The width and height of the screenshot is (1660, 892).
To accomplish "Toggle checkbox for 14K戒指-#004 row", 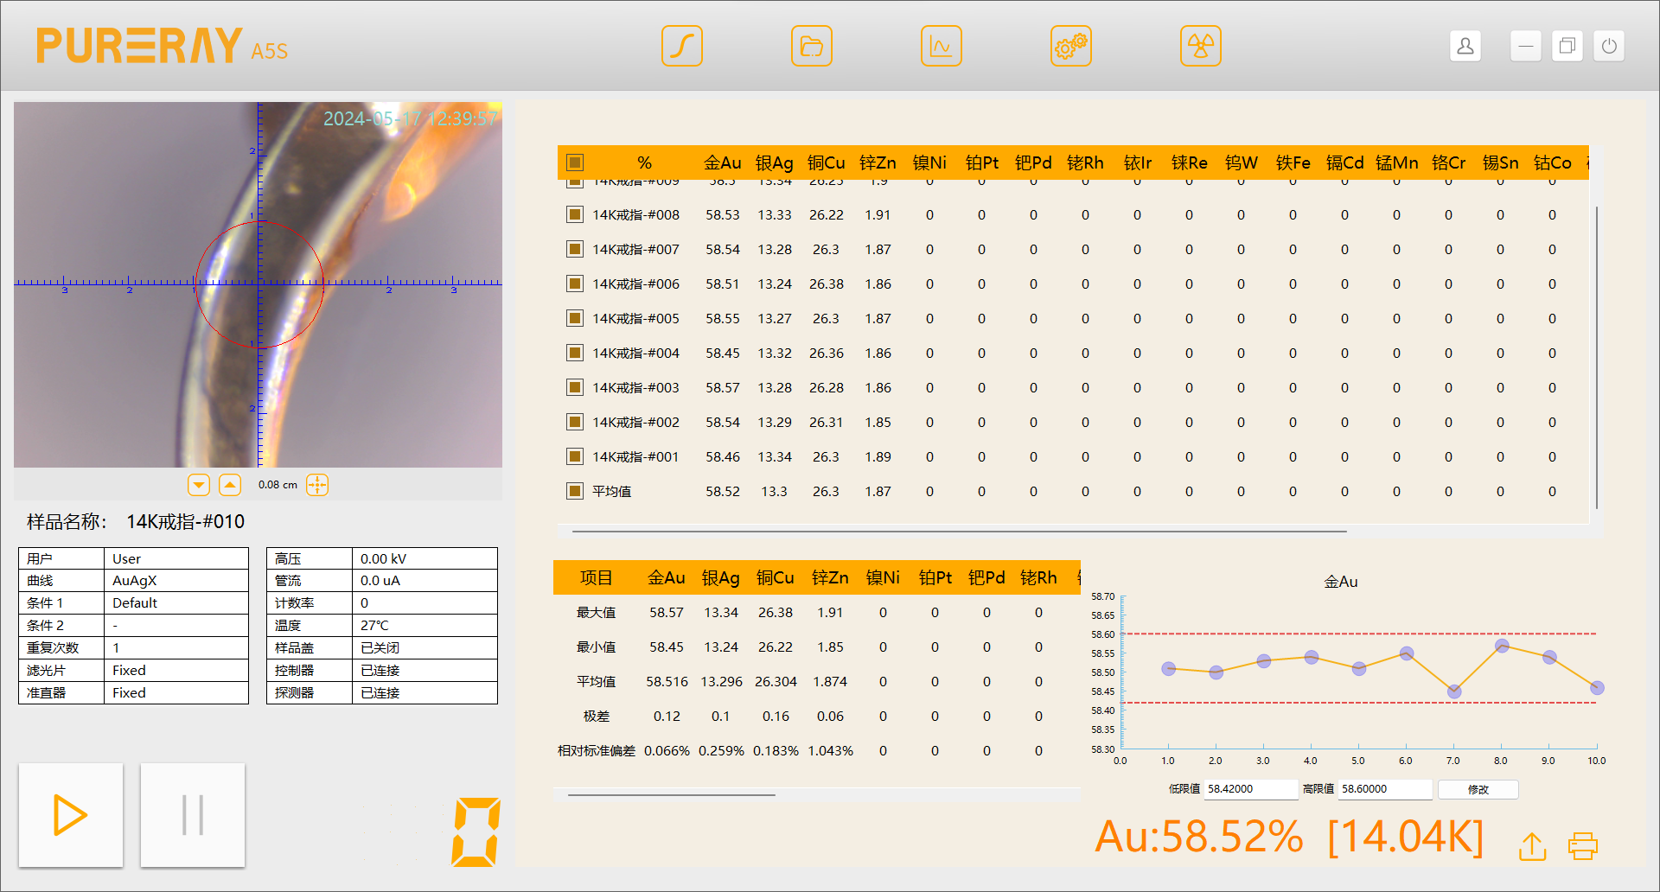I will [x=575, y=353].
